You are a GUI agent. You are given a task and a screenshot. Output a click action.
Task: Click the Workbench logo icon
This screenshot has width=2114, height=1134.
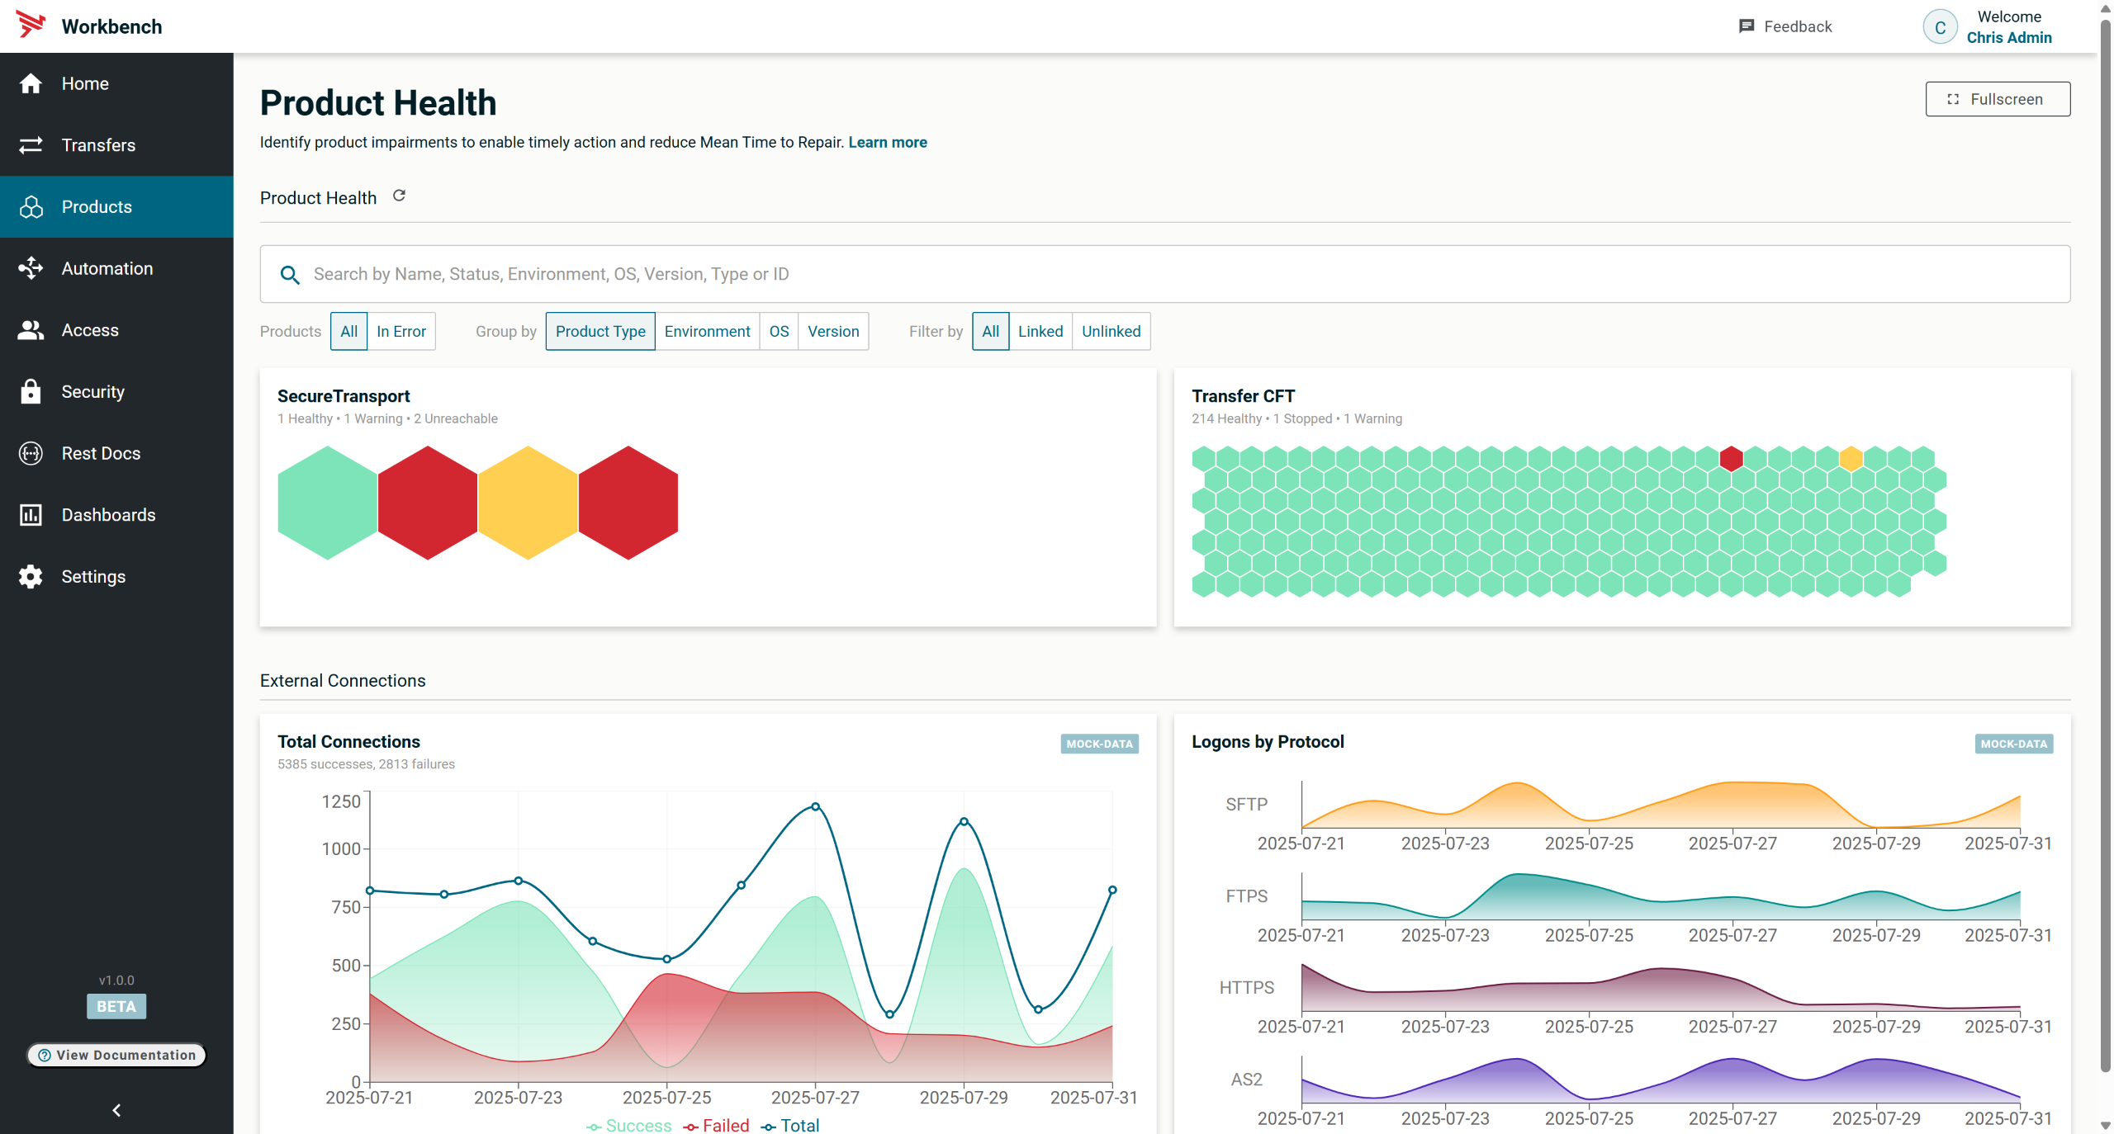click(x=31, y=25)
